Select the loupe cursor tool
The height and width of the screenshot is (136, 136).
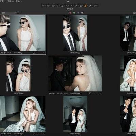(53, 5)
